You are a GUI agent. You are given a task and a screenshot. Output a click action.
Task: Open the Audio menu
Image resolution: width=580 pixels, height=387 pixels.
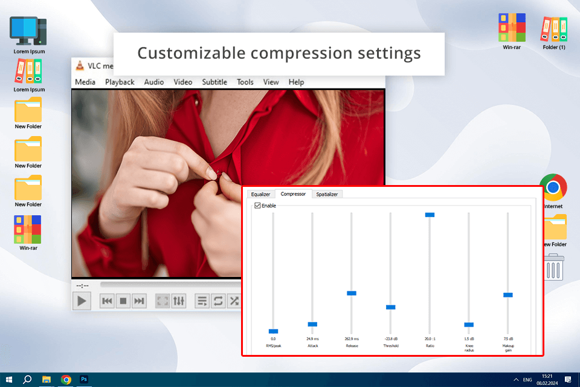(x=154, y=82)
